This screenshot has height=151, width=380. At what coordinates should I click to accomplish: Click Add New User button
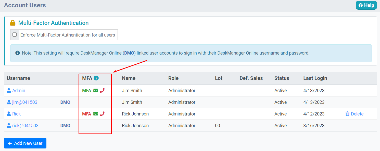[25, 143]
